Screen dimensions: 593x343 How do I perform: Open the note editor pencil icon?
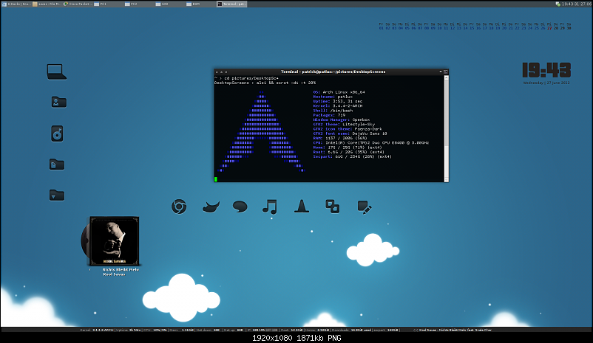363,207
